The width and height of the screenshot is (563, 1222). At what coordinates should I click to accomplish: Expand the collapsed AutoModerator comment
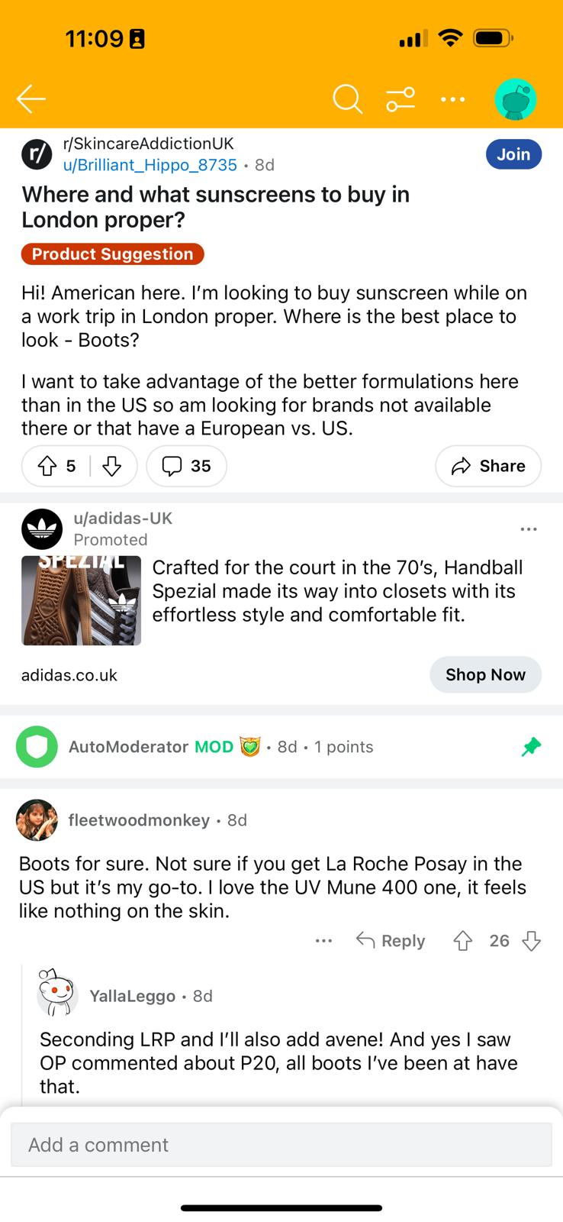[x=281, y=747]
